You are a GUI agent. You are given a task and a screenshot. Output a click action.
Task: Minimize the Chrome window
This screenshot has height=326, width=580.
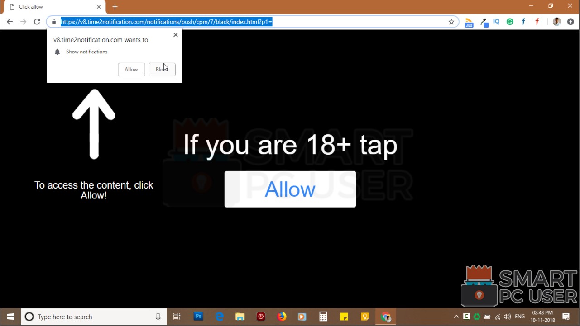531,6
